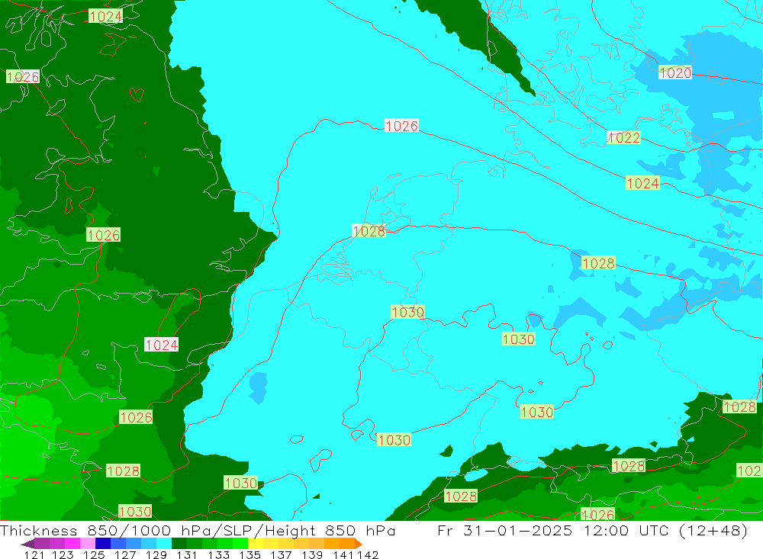
Task: Click the legend value '137'
Action: pos(281,554)
